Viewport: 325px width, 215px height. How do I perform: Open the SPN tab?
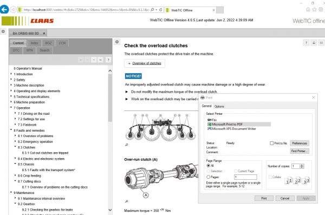coord(29,50)
